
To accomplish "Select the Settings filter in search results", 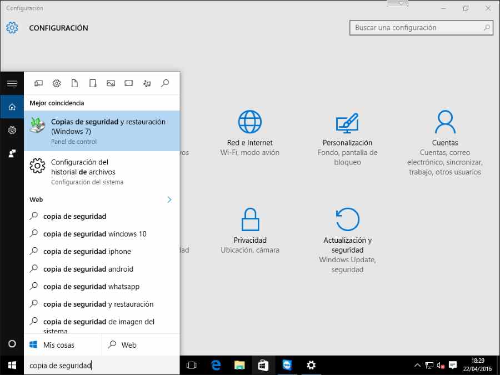I will click(x=57, y=83).
